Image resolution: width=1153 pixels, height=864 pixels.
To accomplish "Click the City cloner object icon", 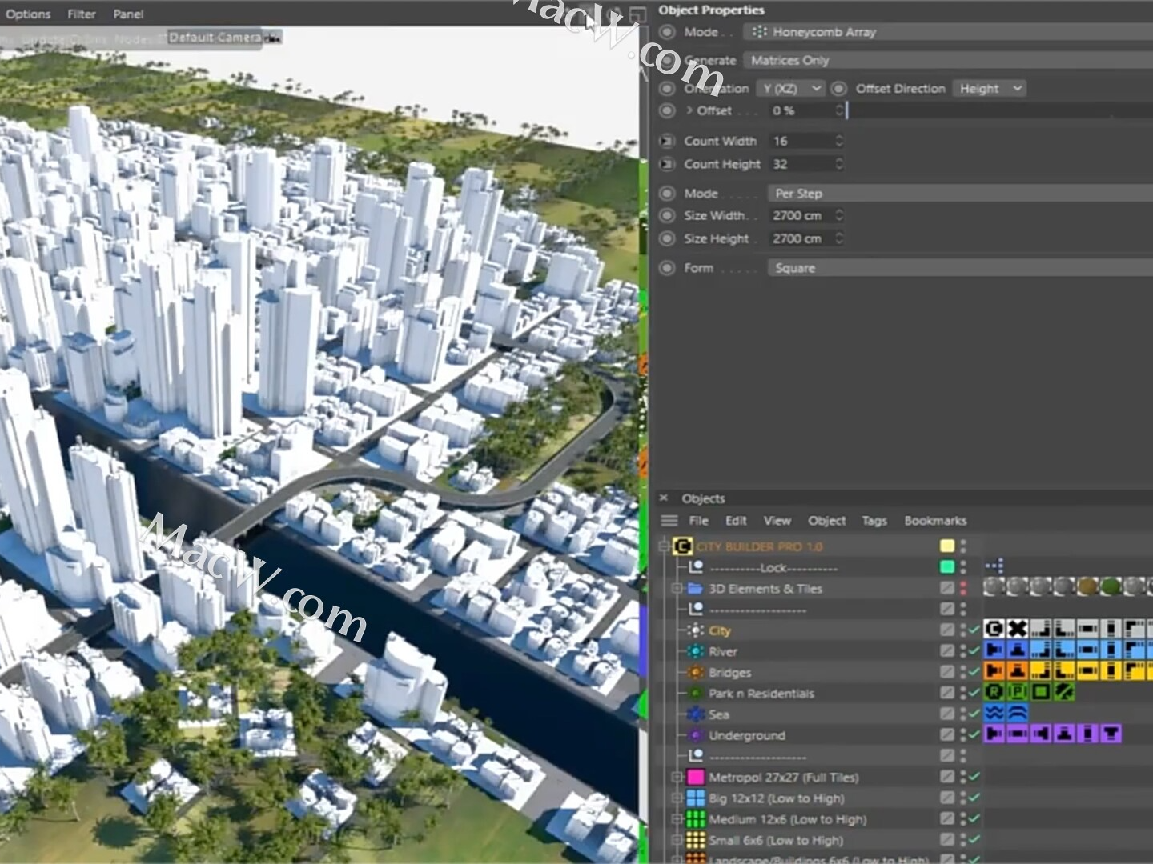I will (x=696, y=630).
